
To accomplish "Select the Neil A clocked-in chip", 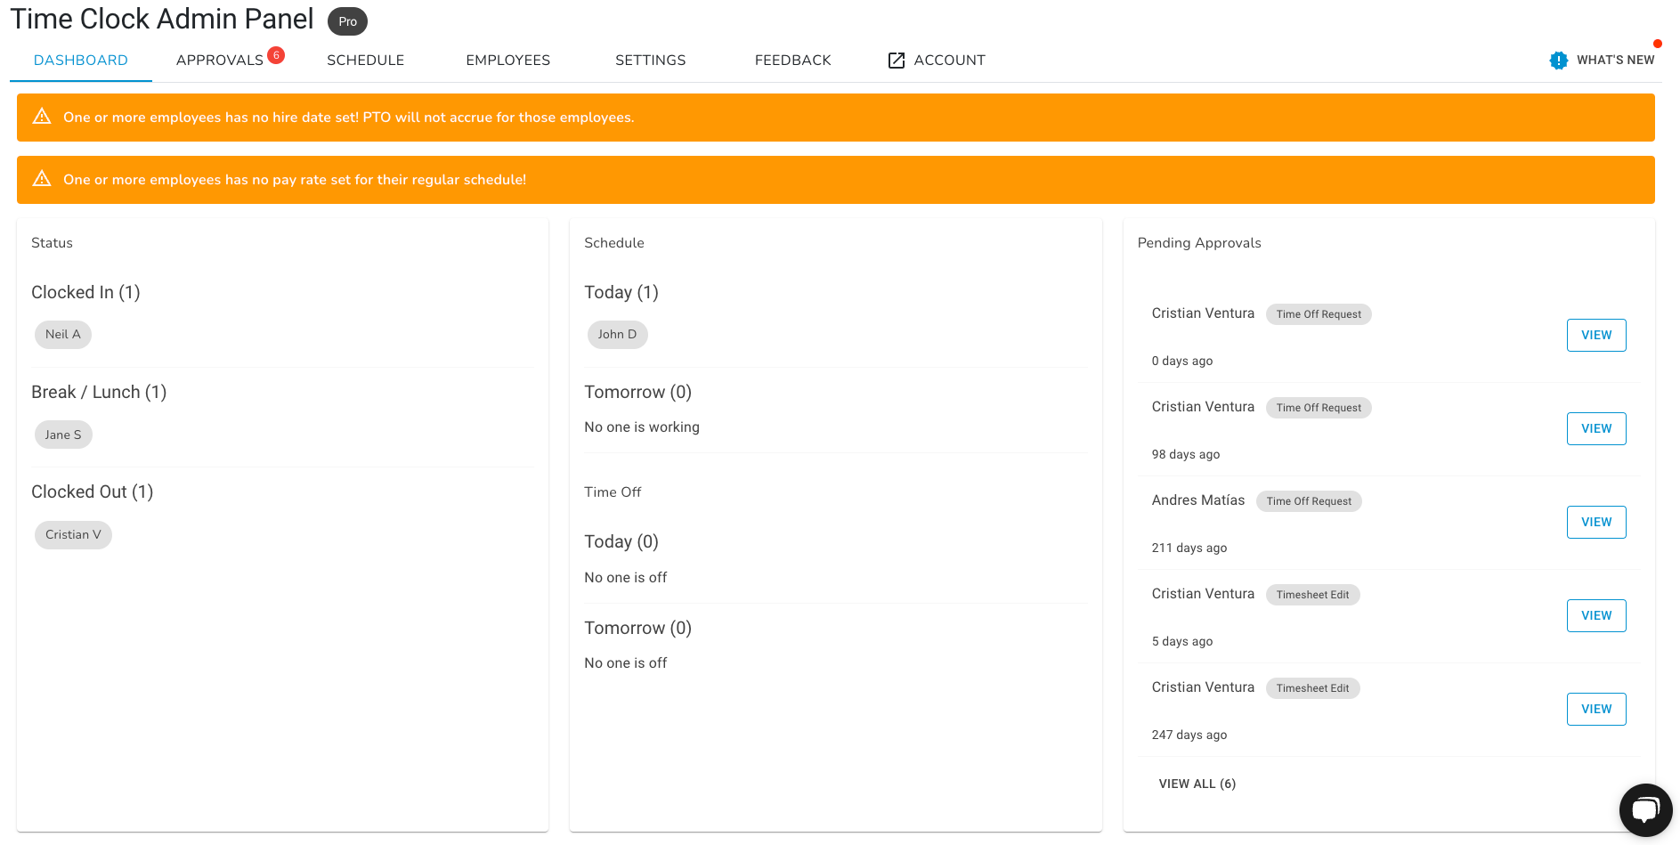I will point(63,335).
